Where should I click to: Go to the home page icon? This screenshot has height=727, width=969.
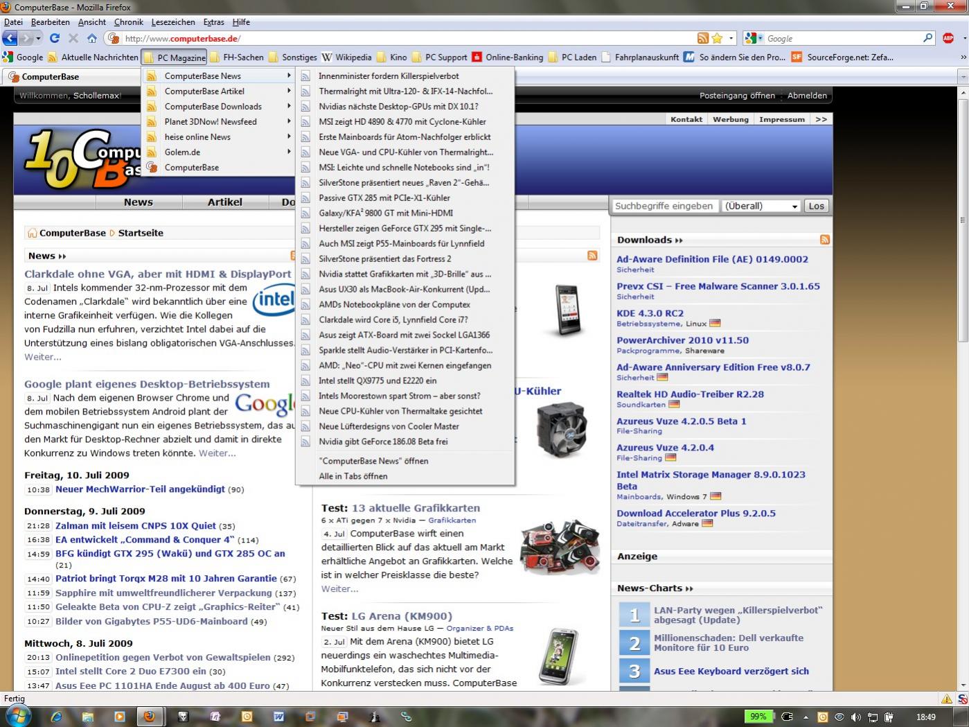tap(92, 38)
